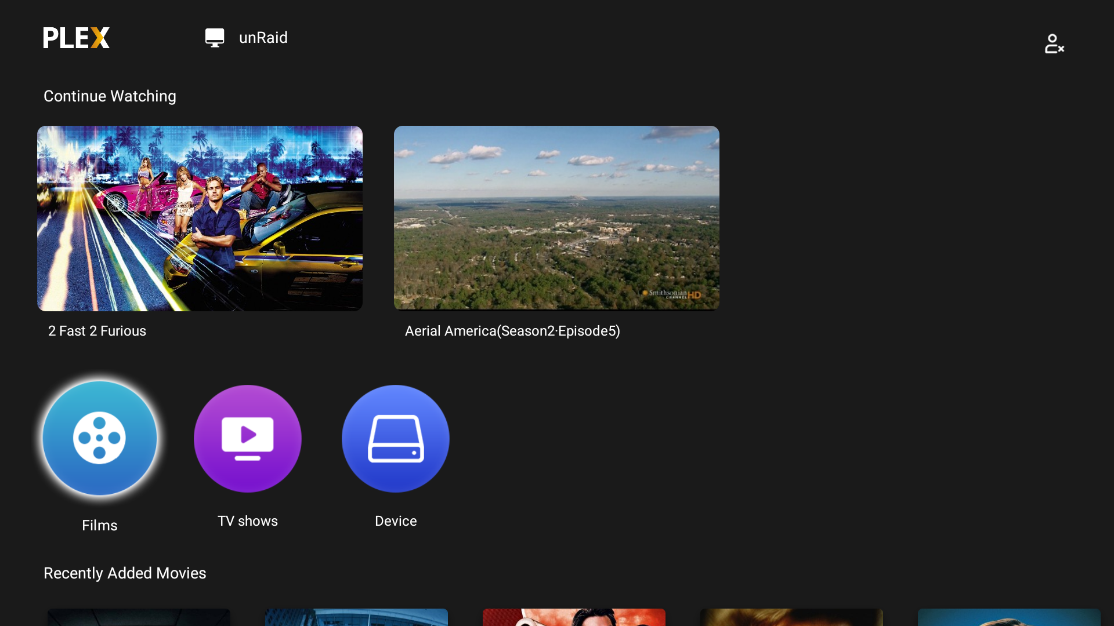Select the TV shows label
This screenshot has height=626, width=1114.
(248, 521)
